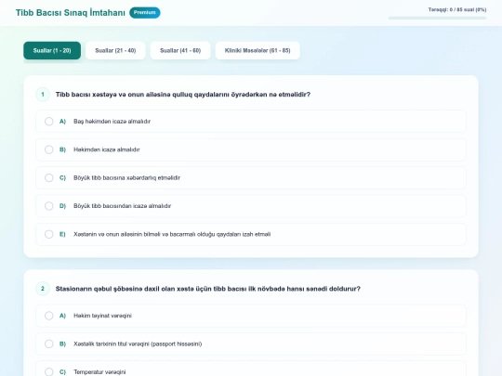Click the question 1 text about xəstəyə qulluq

pos(183,95)
